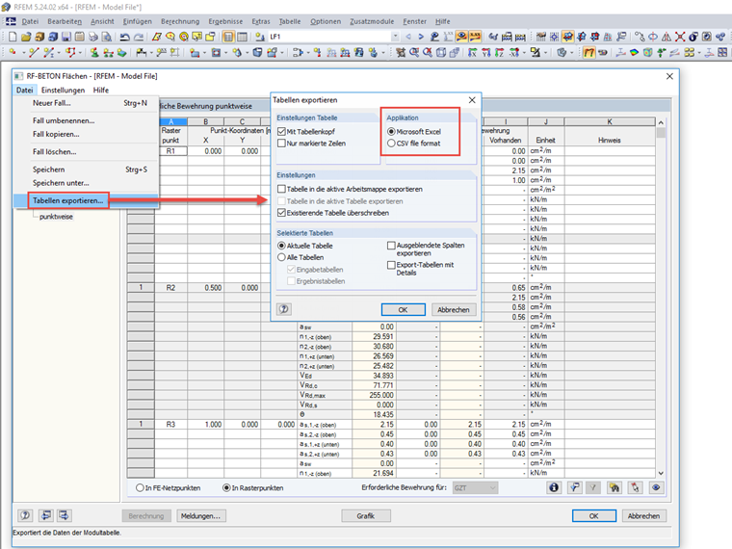The height and width of the screenshot is (549, 732).
Task: Click the view in X direction icon
Action: pyautogui.click(x=473, y=52)
